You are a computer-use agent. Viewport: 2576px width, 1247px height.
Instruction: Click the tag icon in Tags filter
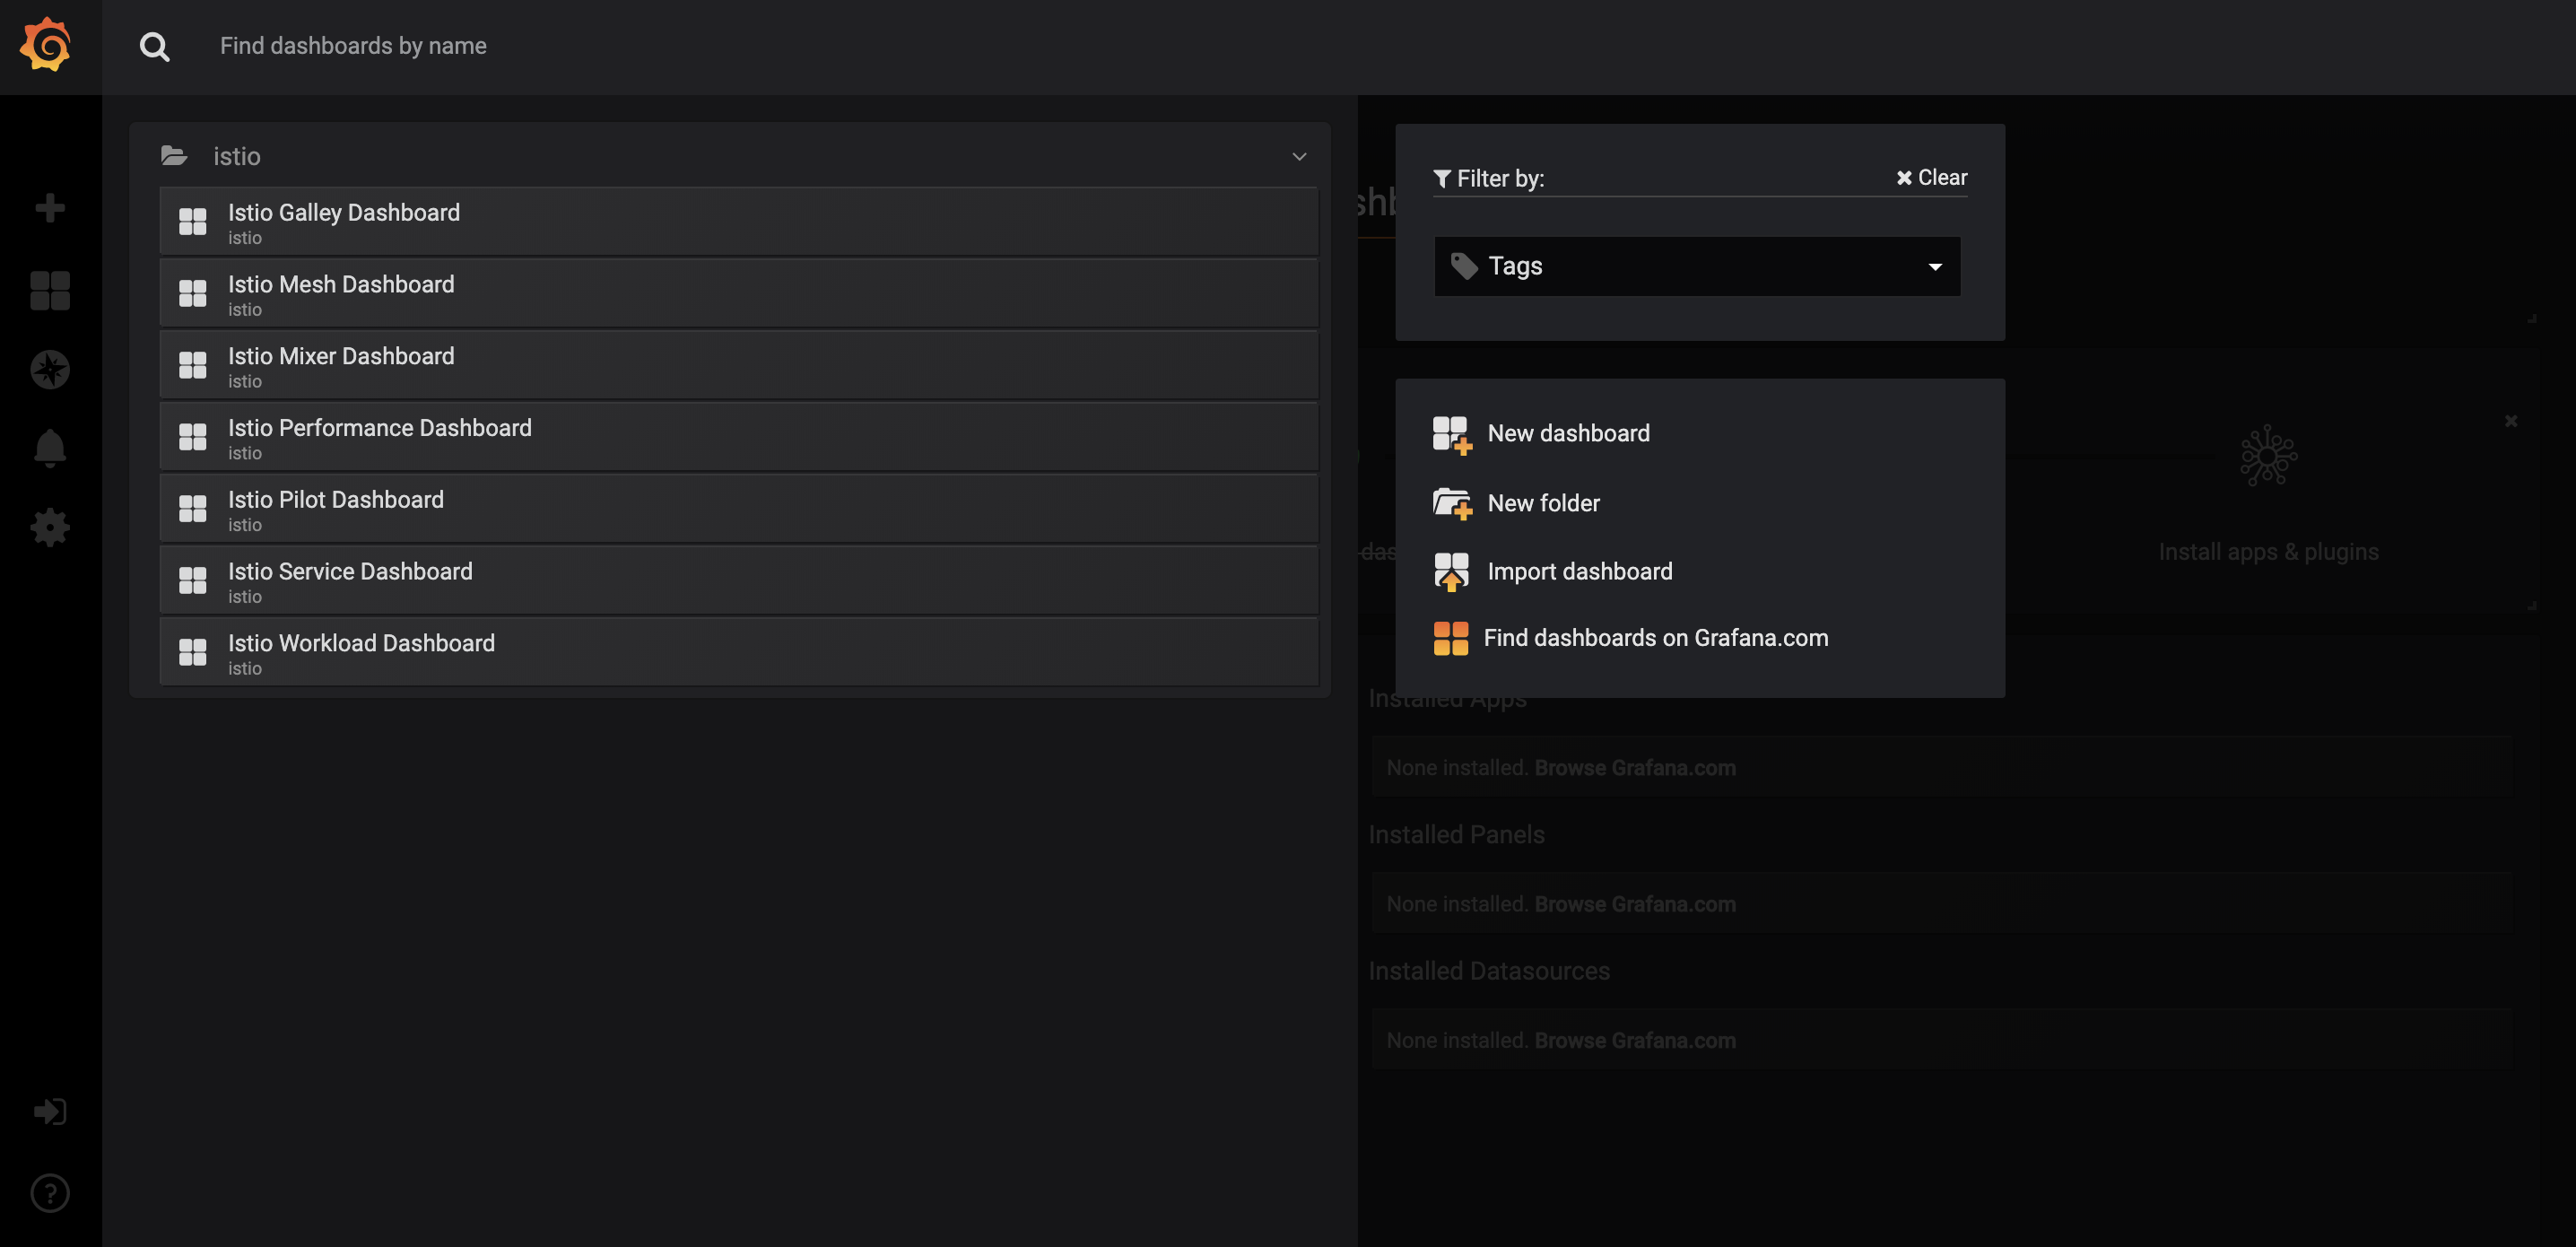click(x=1464, y=266)
